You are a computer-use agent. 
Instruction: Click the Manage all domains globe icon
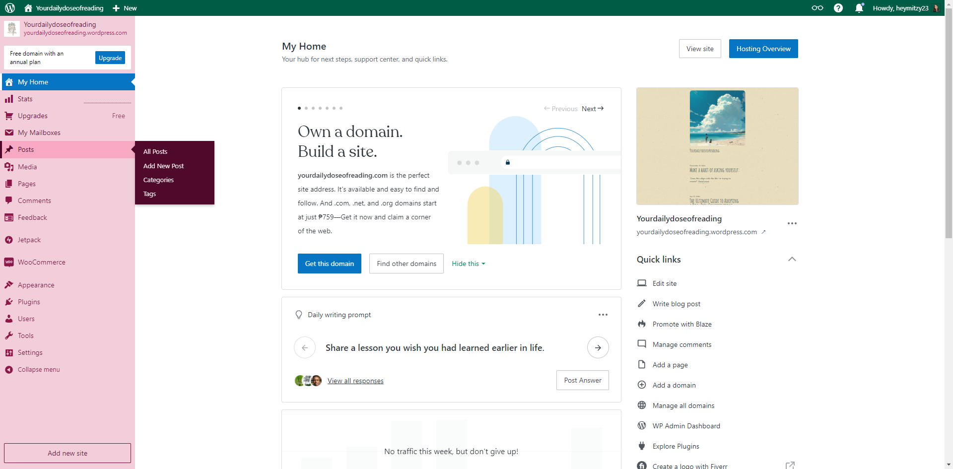tap(642, 405)
